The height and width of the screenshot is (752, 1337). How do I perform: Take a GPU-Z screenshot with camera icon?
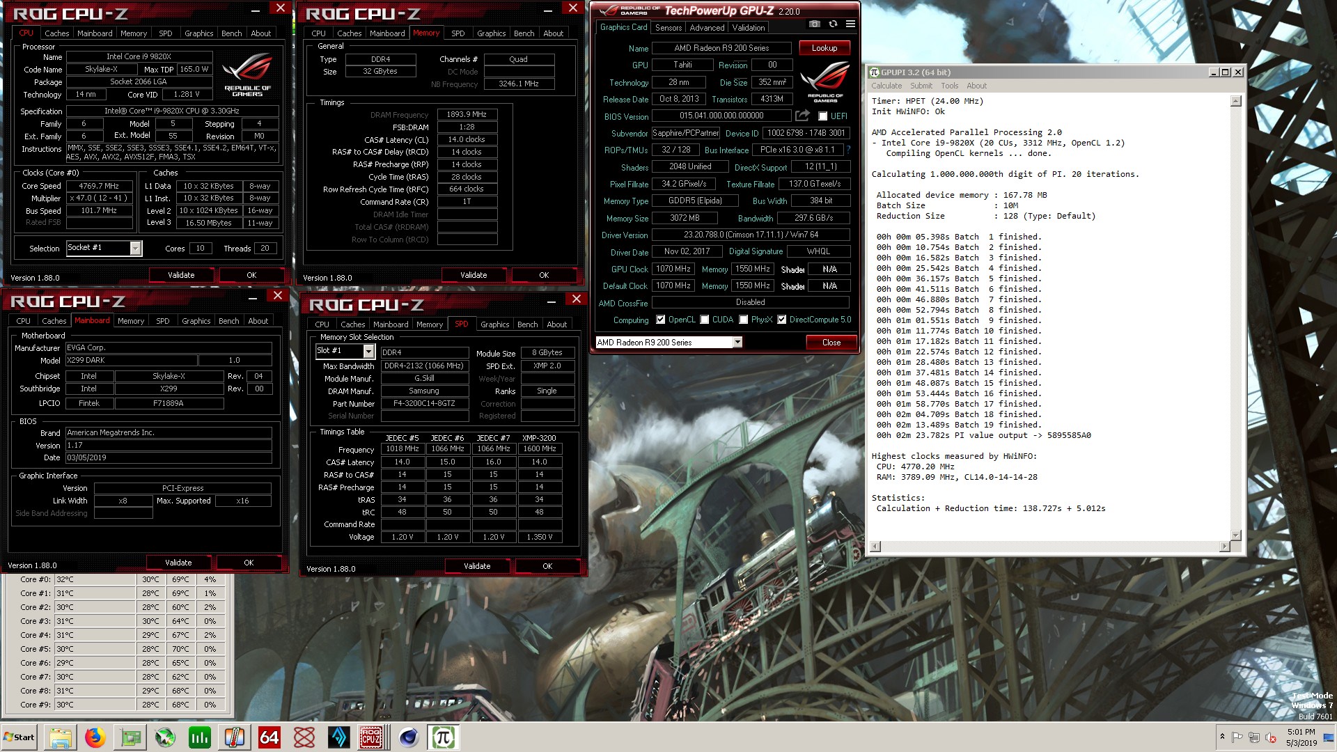pos(814,24)
